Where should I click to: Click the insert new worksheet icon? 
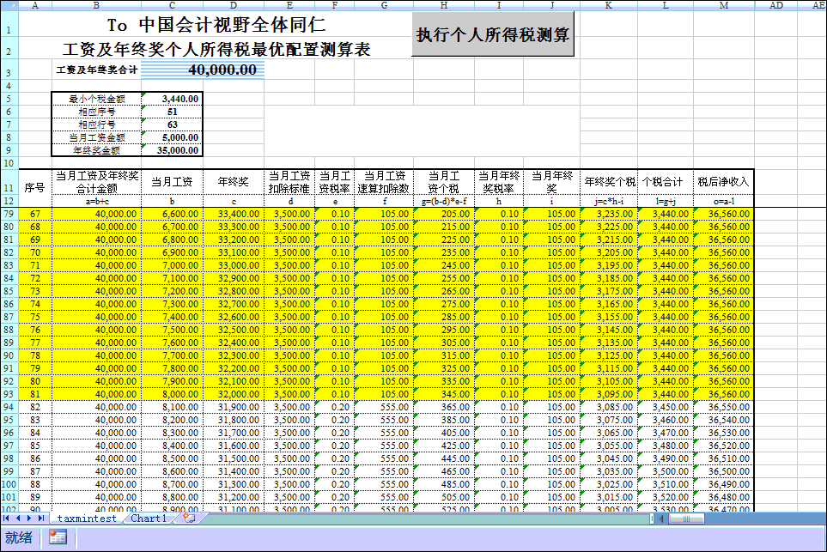[x=189, y=519]
